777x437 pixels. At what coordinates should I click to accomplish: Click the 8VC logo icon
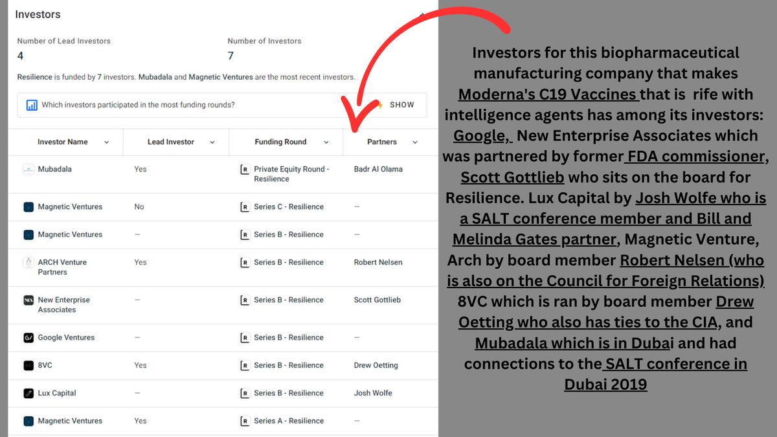[x=28, y=366]
